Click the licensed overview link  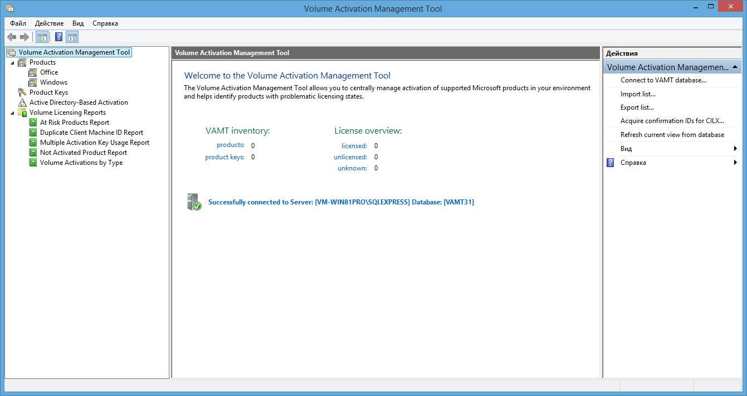pyautogui.click(x=354, y=145)
